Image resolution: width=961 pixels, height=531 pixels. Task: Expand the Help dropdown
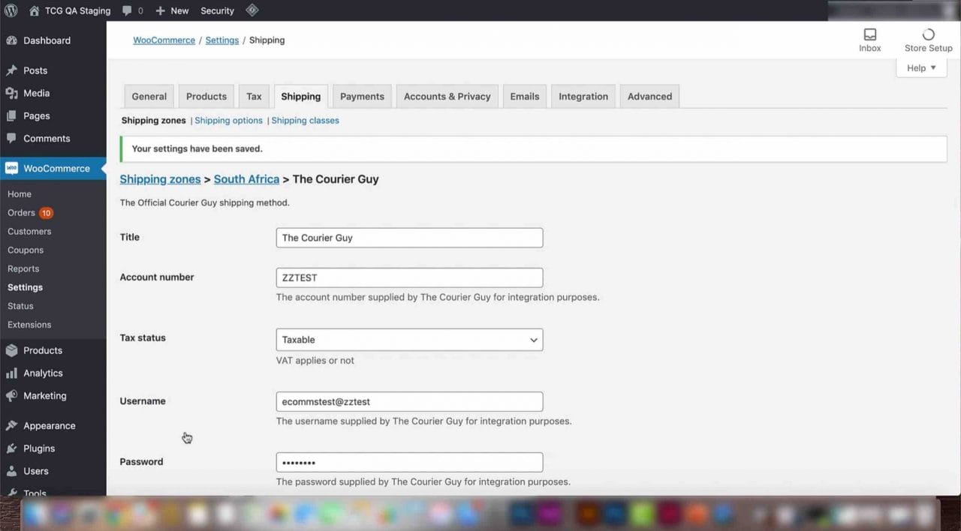(920, 67)
